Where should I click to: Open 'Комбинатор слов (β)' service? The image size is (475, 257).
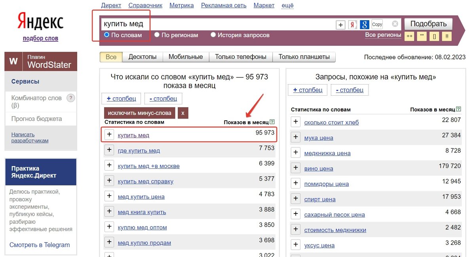[36, 102]
